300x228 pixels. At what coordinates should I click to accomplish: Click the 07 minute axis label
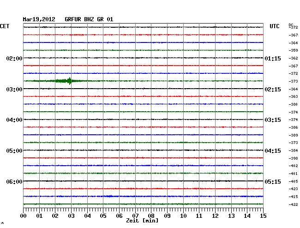pos(135,216)
